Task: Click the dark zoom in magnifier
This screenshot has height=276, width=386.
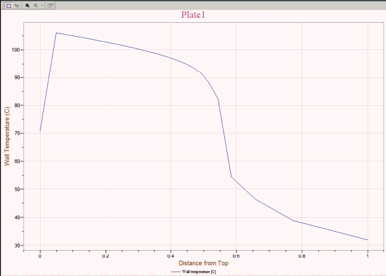Action: 27,6
